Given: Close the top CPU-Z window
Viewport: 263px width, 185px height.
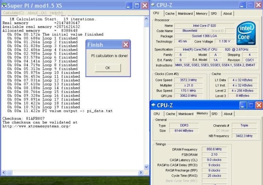Looking at the screenshot, I should 258,5.
